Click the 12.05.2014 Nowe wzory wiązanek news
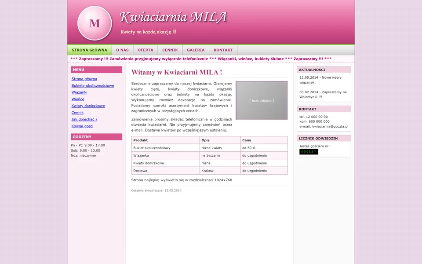 tap(320, 80)
